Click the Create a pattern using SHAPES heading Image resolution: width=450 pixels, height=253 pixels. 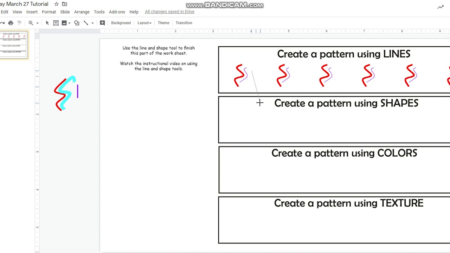click(346, 103)
